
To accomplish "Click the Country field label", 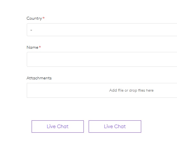I will click(34, 18).
